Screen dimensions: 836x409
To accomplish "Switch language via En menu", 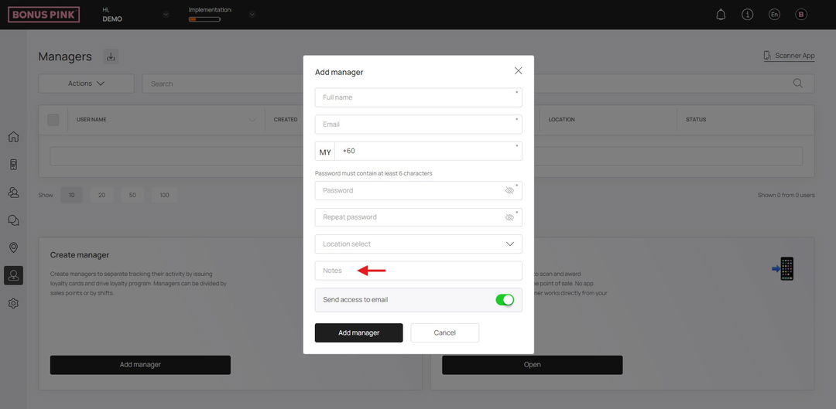I will [x=774, y=15].
